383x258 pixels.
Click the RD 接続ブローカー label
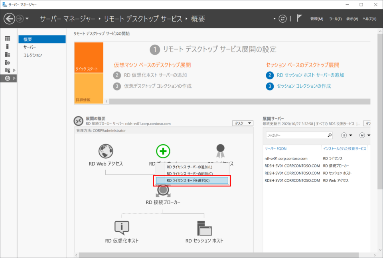click(163, 202)
